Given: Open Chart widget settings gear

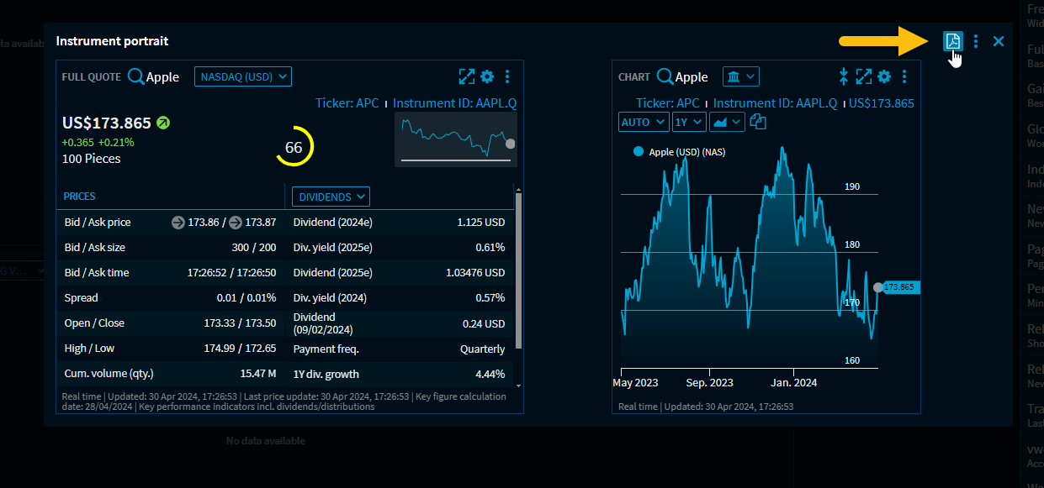Looking at the screenshot, I should click(x=884, y=76).
